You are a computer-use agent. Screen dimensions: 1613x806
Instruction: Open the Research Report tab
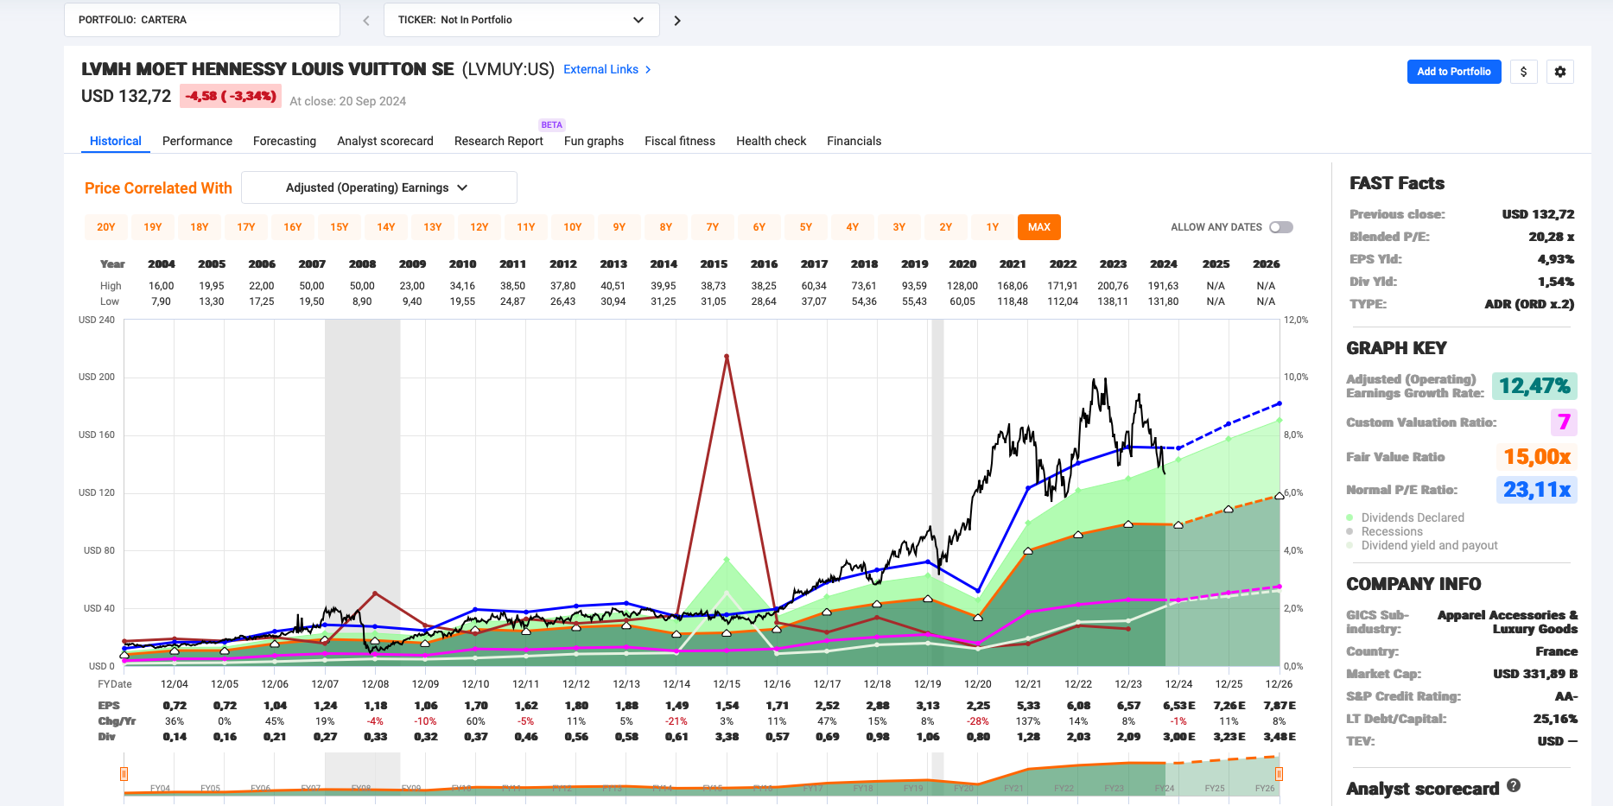[499, 141]
